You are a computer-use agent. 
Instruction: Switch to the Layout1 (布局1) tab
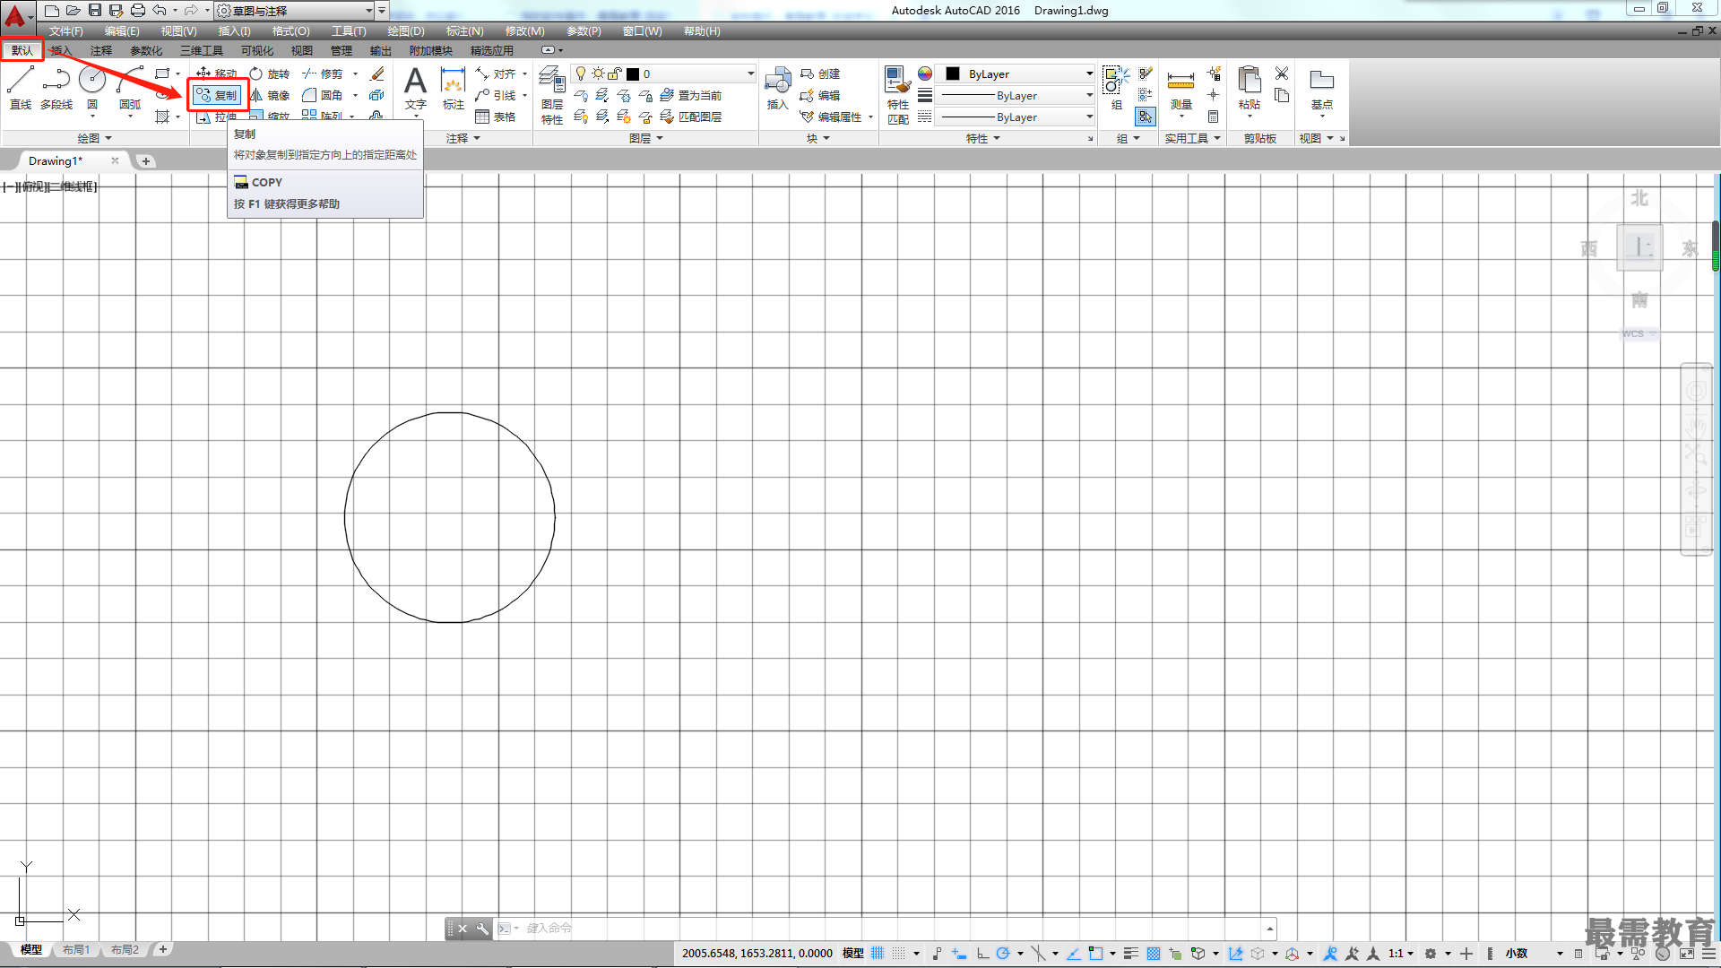(x=76, y=949)
